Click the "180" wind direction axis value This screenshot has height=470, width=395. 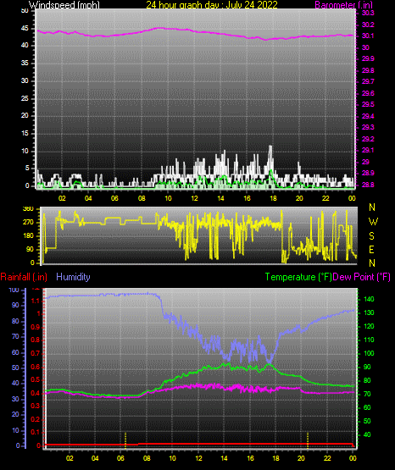coord(28,236)
